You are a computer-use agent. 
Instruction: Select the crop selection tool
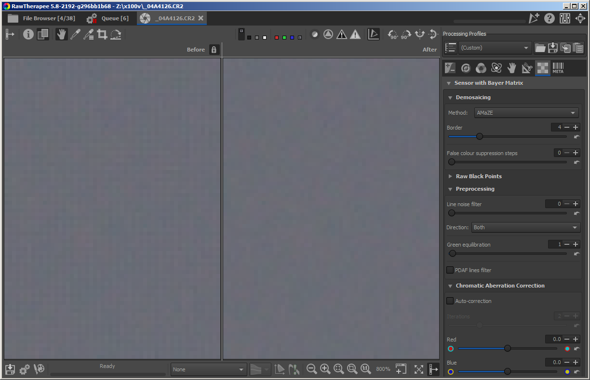pos(102,34)
